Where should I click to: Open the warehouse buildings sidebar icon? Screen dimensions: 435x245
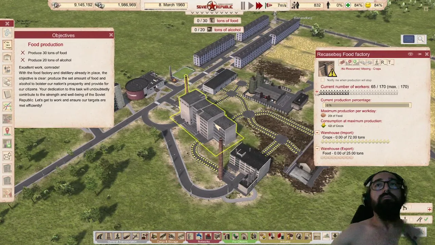click(7, 57)
